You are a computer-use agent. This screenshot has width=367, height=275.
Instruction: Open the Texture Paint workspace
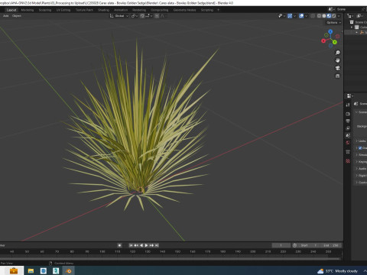click(x=84, y=10)
